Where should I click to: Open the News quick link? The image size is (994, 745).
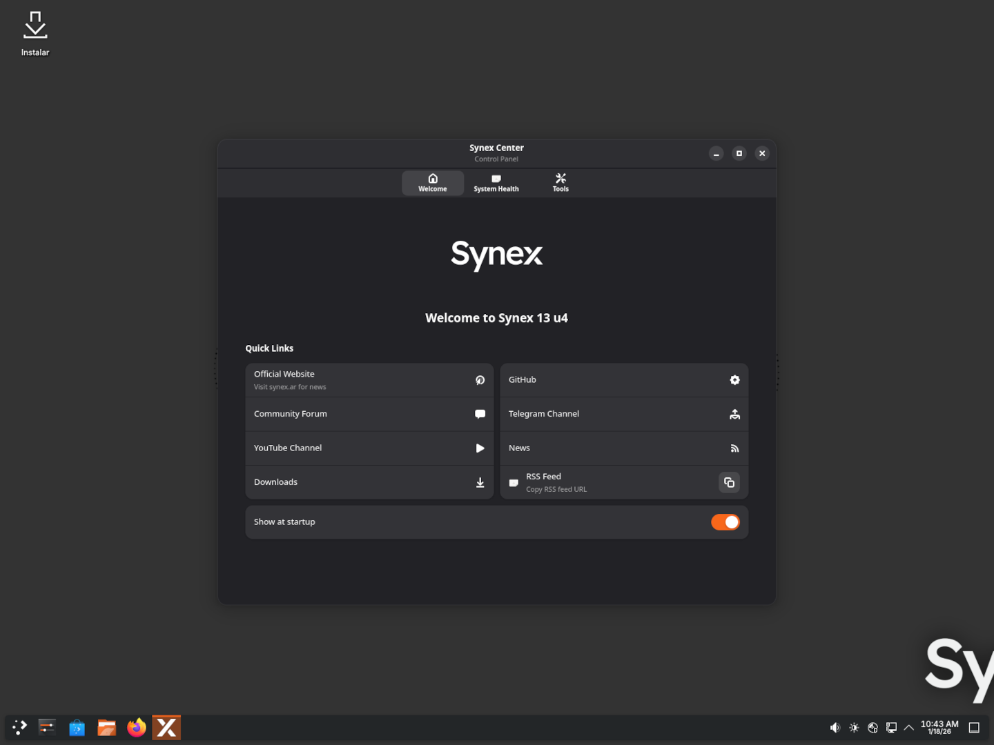[x=623, y=448]
